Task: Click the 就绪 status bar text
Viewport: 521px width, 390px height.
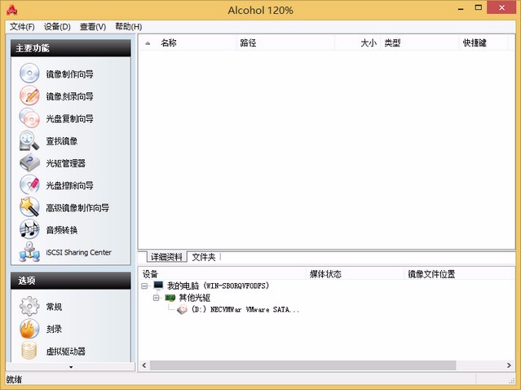Action: (x=14, y=379)
